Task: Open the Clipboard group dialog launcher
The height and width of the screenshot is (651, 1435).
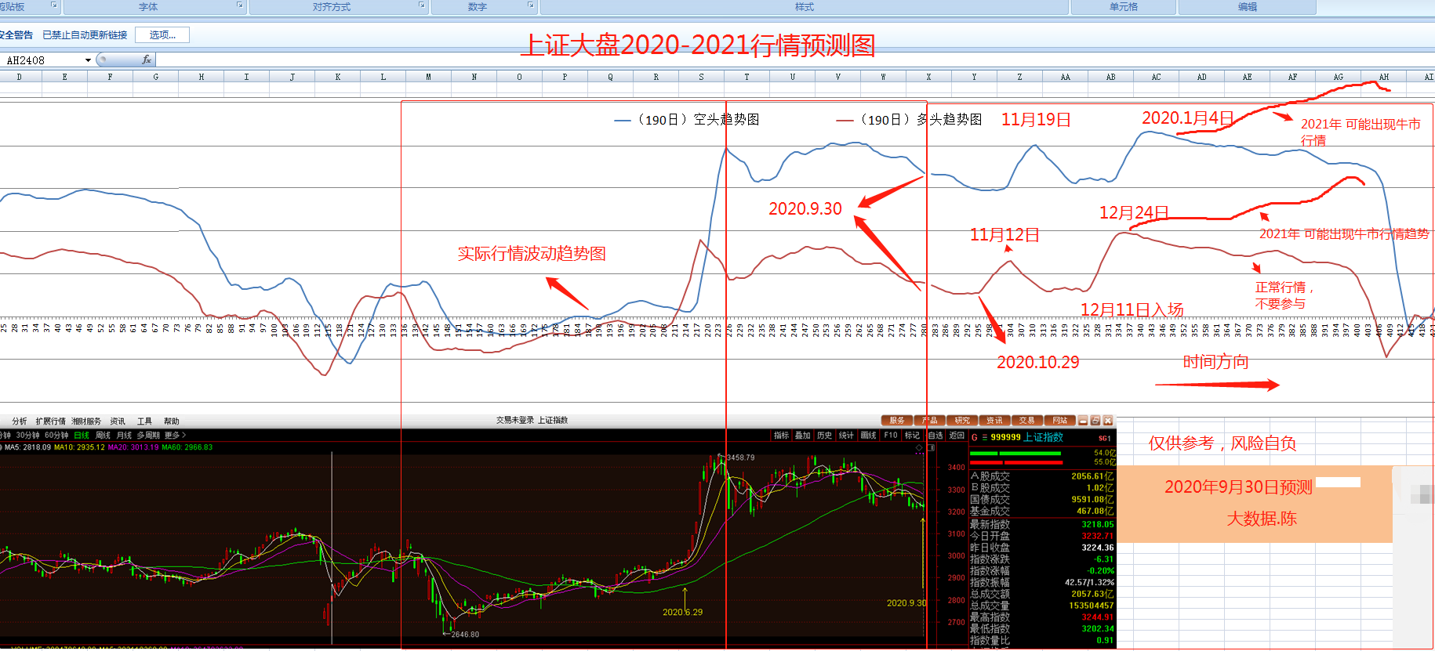Action: click(54, 5)
